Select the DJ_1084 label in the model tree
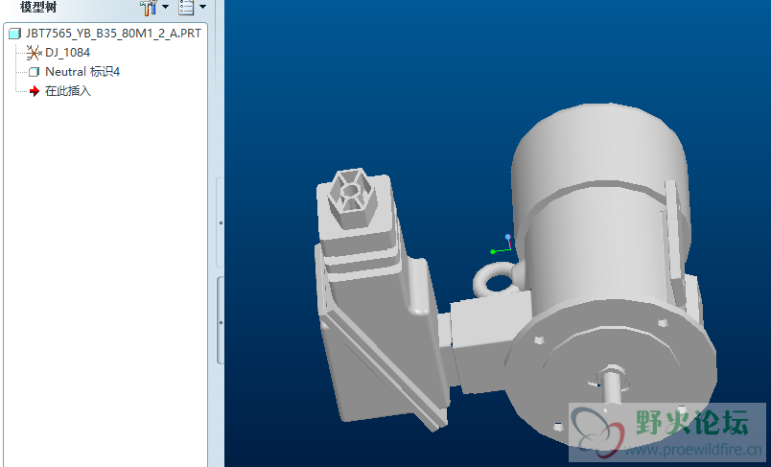Image resolution: width=771 pixels, height=467 pixels. point(68,53)
